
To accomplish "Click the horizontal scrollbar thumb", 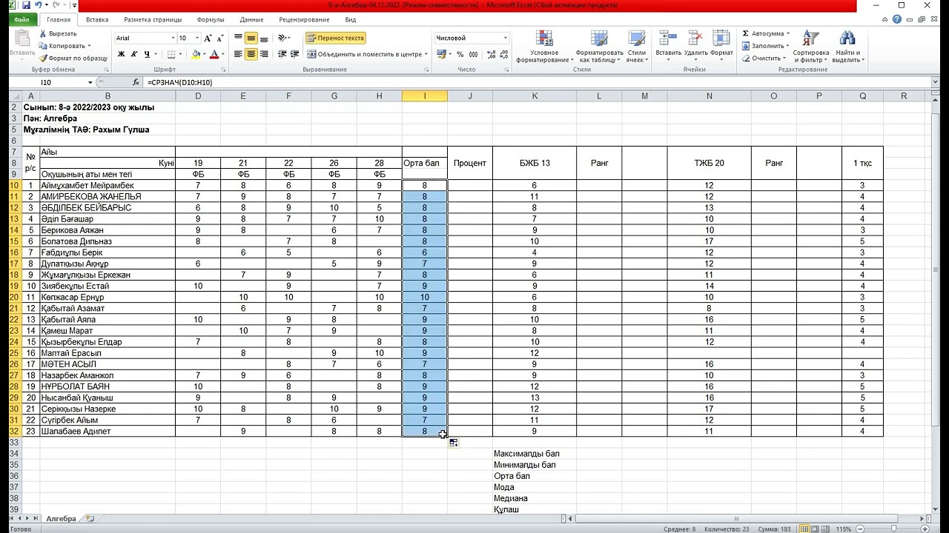I will 736,519.
